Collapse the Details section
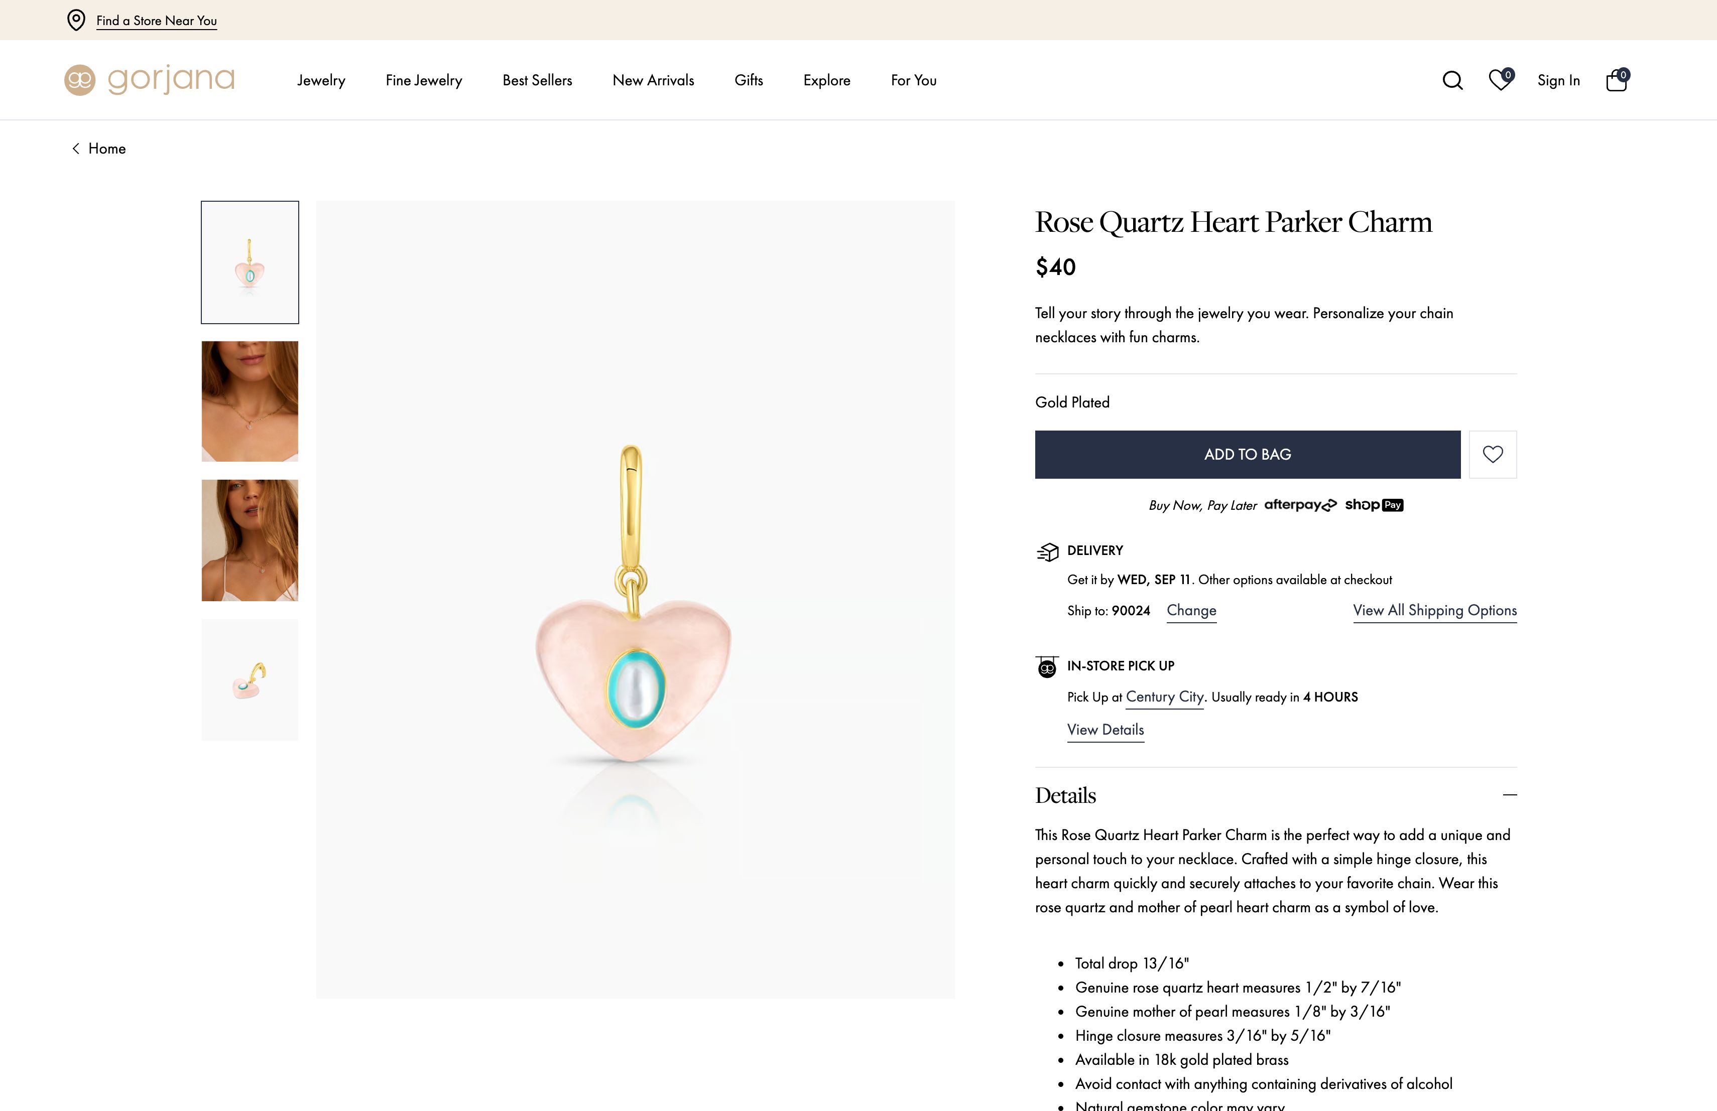The image size is (1717, 1111). (x=1509, y=795)
